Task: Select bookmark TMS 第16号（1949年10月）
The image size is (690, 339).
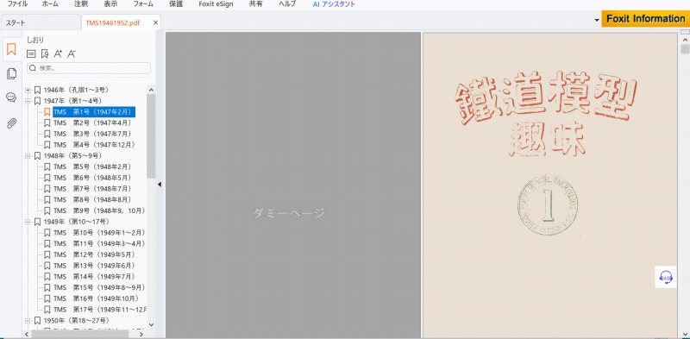Action: (96, 299)
